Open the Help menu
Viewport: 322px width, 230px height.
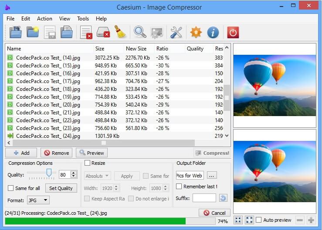tap(101, 19)
